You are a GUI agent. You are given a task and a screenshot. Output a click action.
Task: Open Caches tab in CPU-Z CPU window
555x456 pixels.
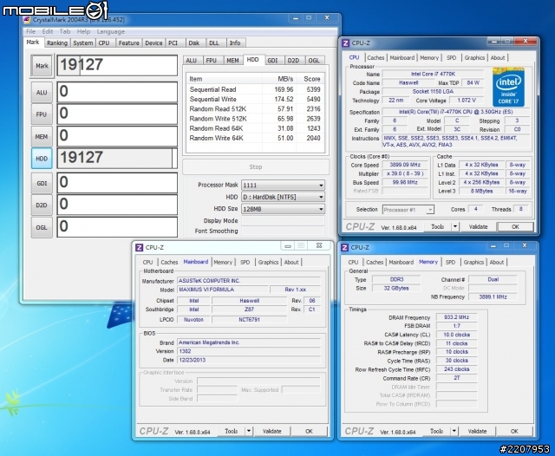pyautogui.click(x=375, y=58)
